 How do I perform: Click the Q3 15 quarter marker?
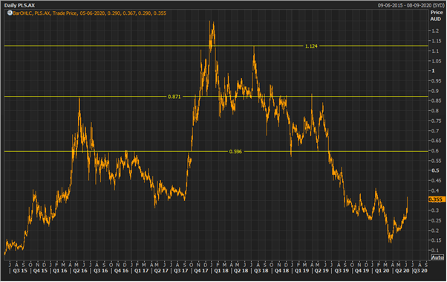click(20, 271)
